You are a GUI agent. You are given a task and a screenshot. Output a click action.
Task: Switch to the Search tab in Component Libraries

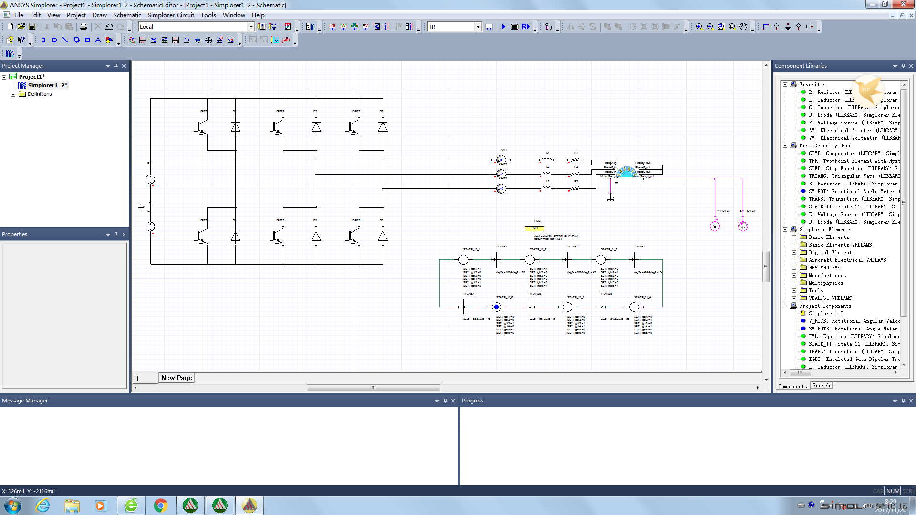[821, 385]
